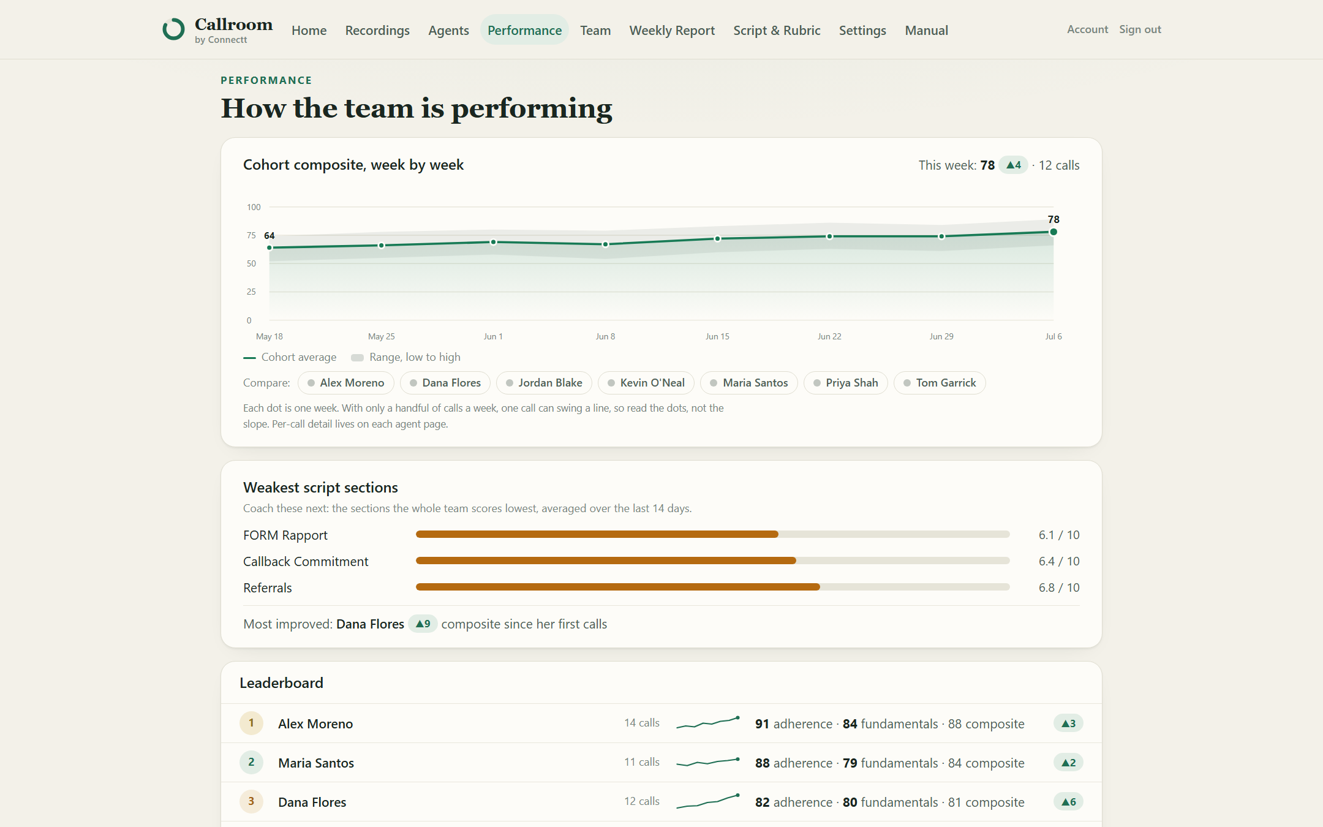Screen dimensions: 1323x827
Task: Click the Referrals score bar
Action: click(x=712, y=587)
